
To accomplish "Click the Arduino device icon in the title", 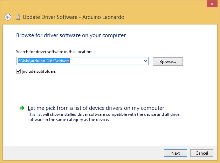I will 18,17.
